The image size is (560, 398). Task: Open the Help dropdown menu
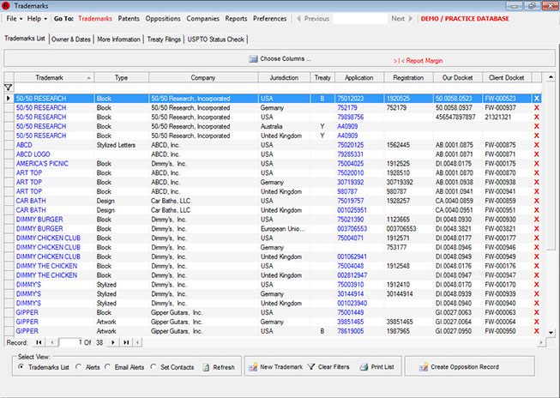click(x=37, y=18)
